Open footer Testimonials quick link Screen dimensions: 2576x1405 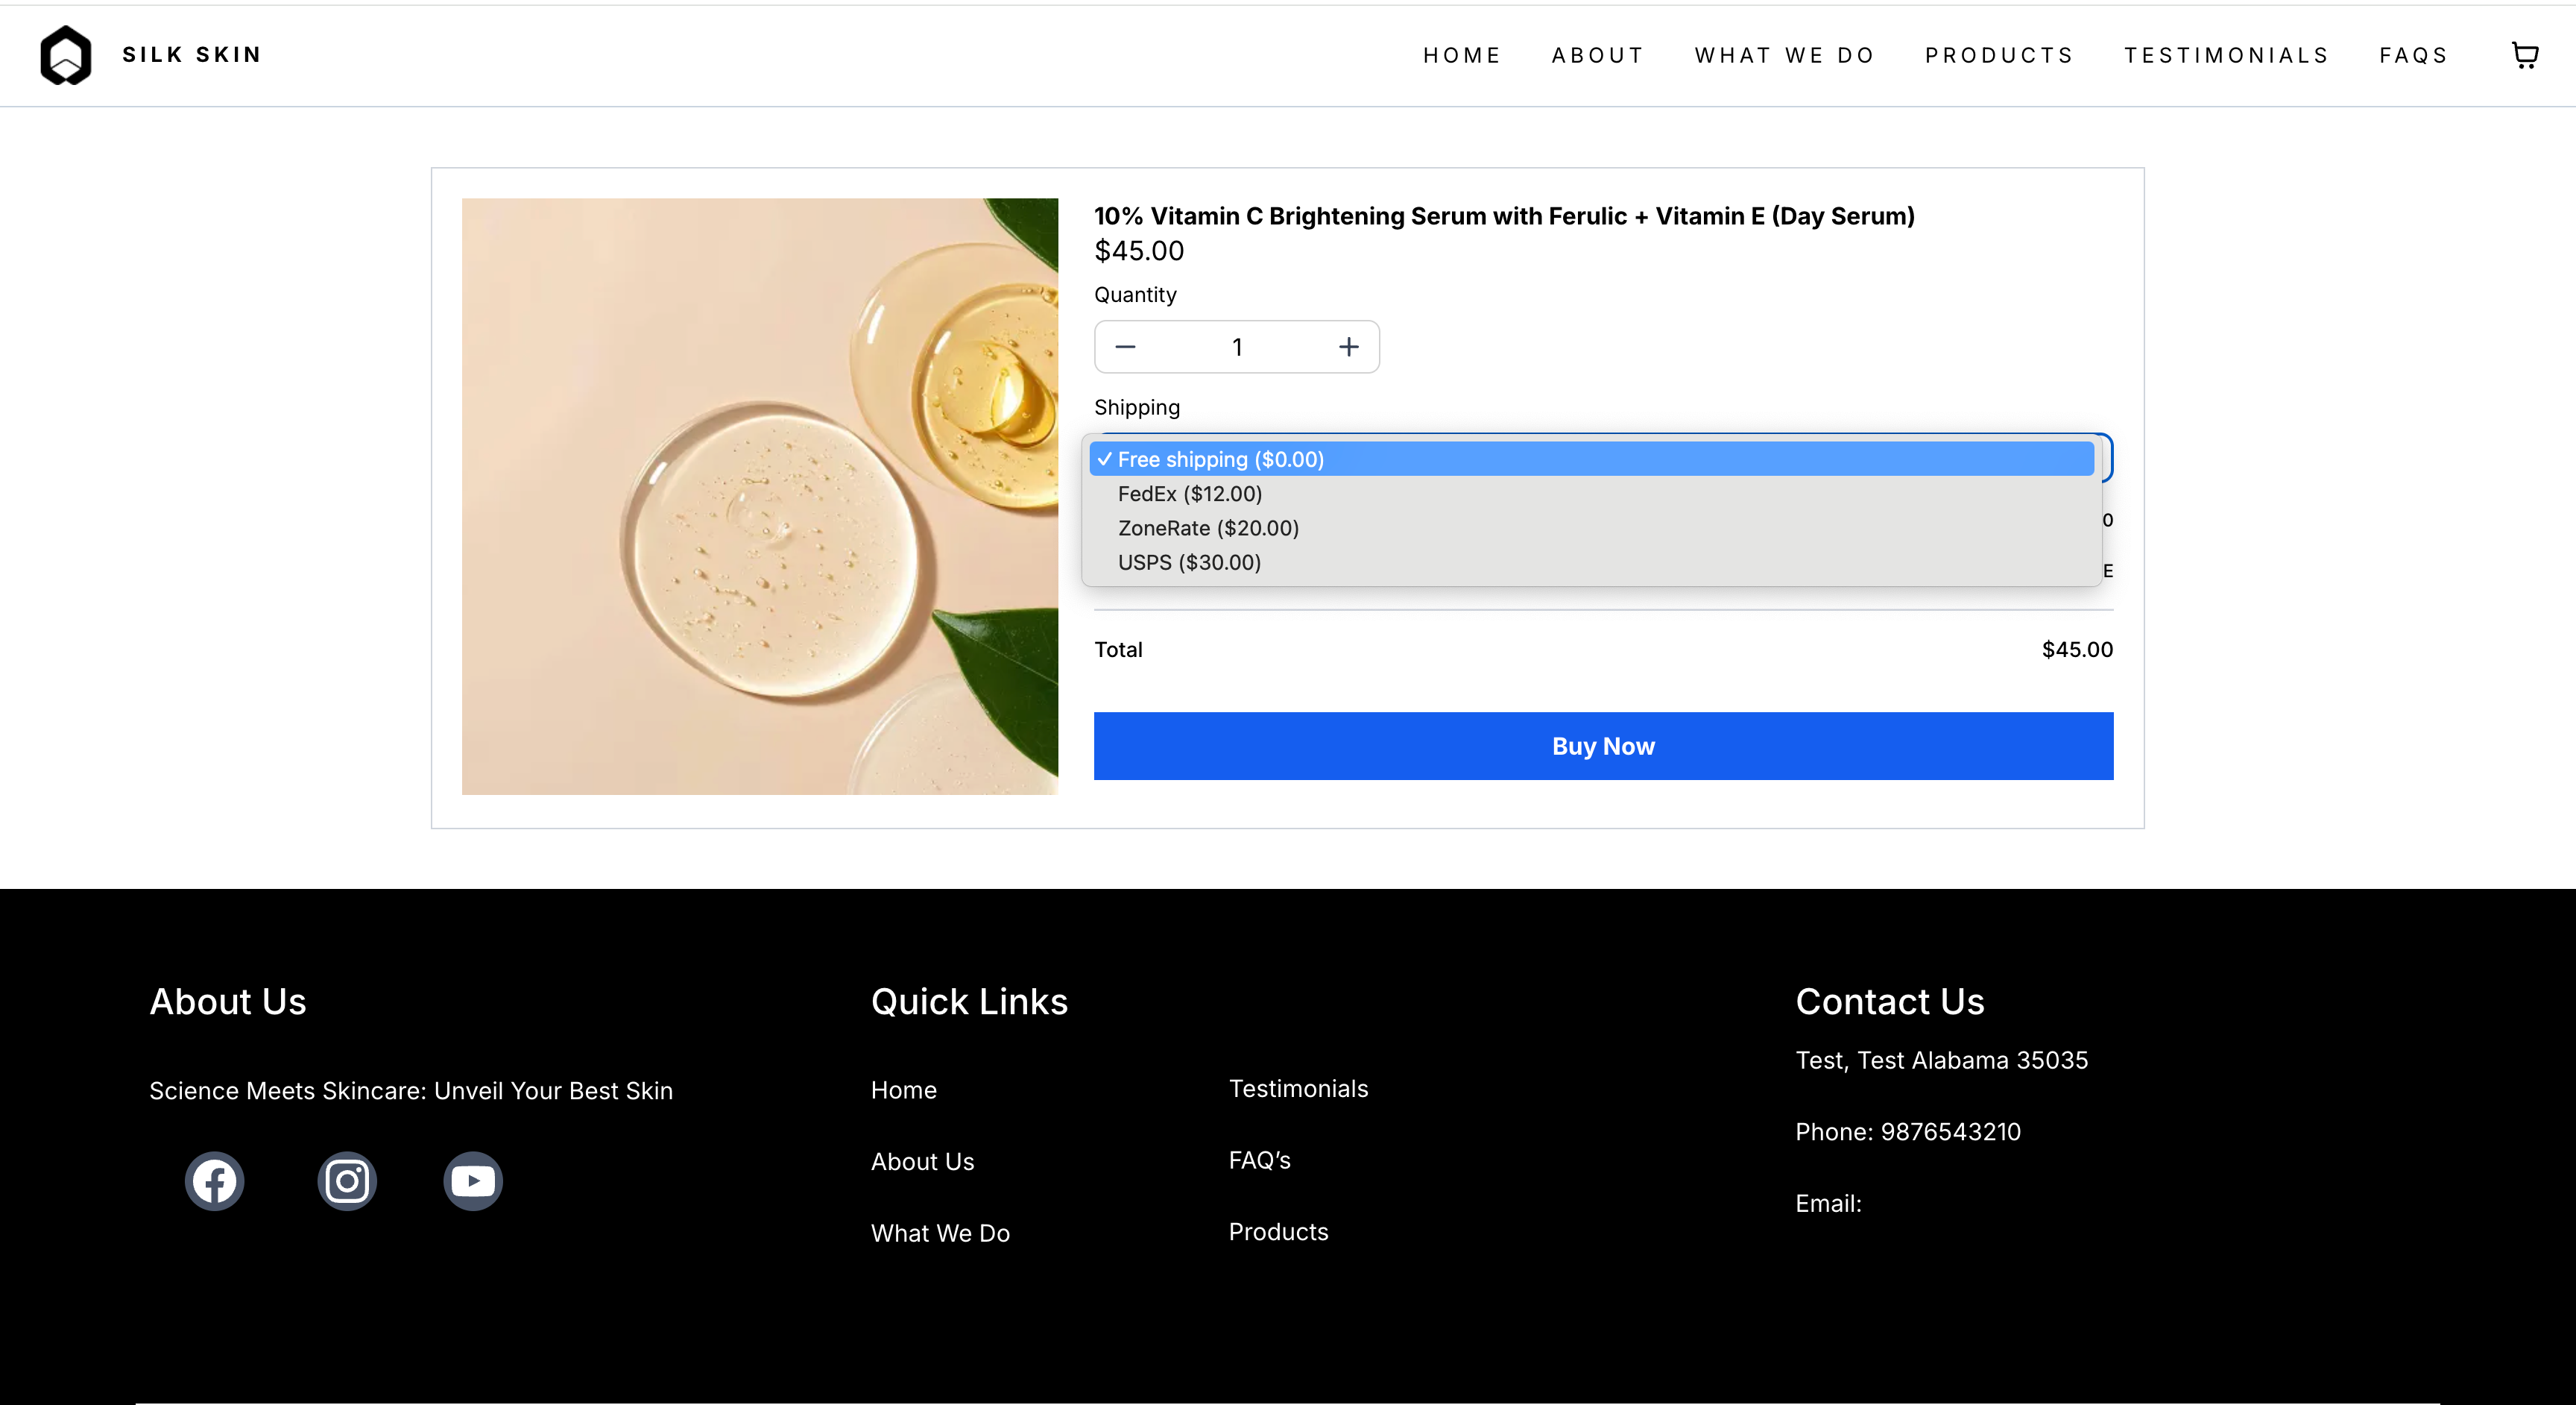point(1298,1089)
